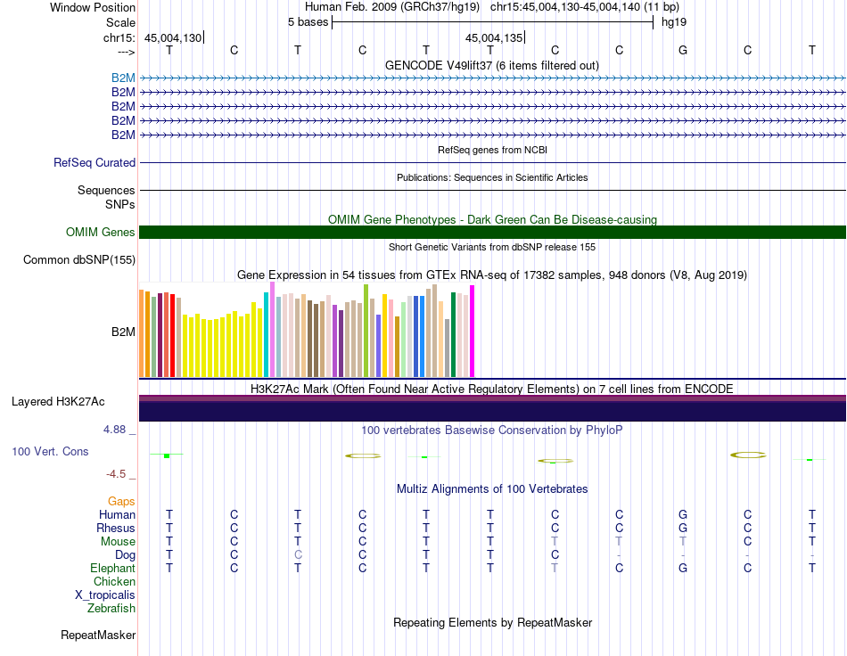Click the OMIM Genes dark green bar

(x=492, y=232)
